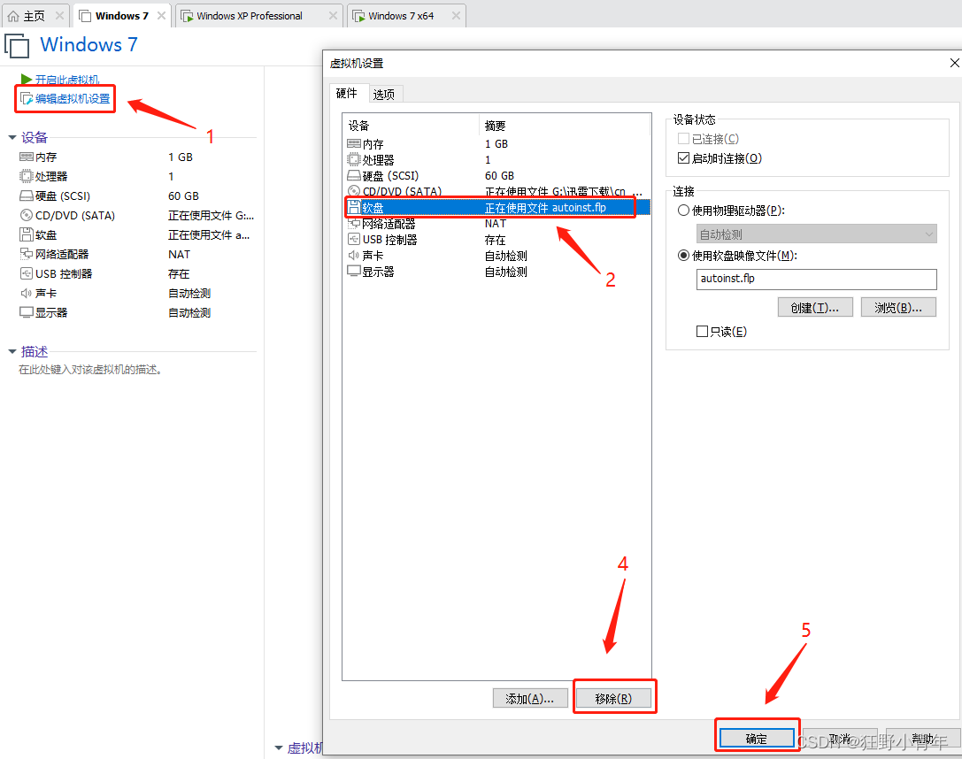Collapse the 设备 section in left panel

(x=12, y=137)
